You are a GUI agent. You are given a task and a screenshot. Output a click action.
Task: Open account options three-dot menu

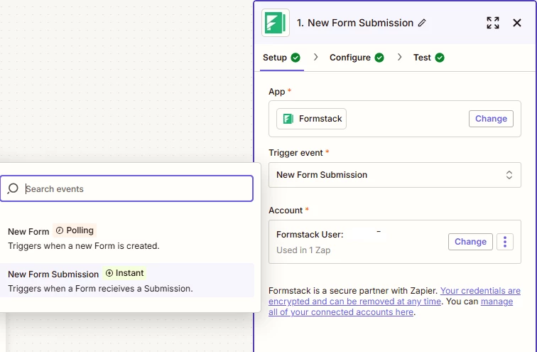point(505,242)
